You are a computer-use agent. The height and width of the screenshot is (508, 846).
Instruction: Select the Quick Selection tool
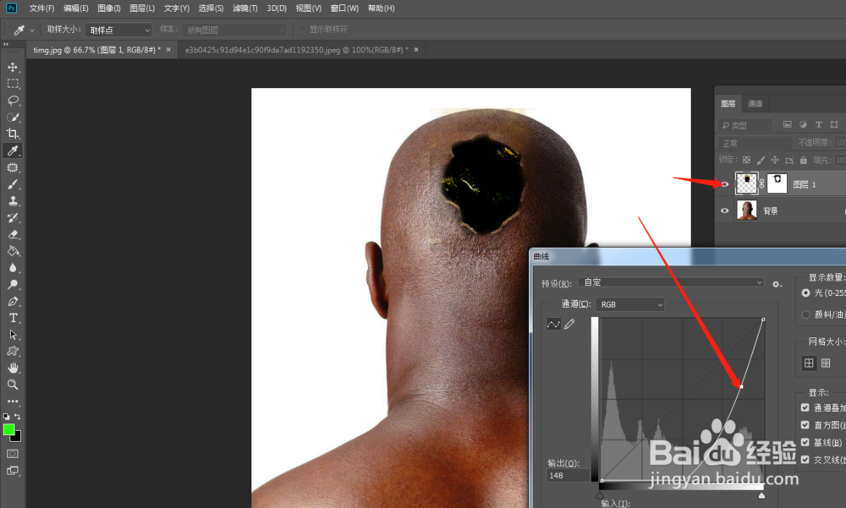point(13,117)
